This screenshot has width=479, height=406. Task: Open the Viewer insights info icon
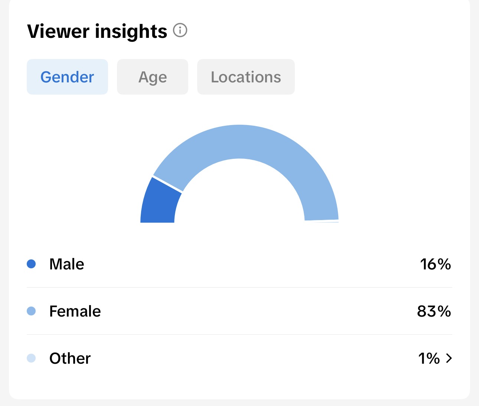point(180,30)
